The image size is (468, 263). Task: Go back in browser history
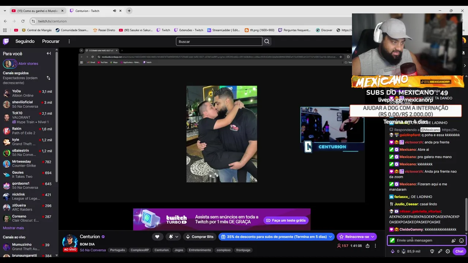coord(5,21)
